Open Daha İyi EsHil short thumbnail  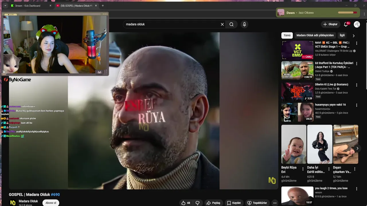[320, 144]
